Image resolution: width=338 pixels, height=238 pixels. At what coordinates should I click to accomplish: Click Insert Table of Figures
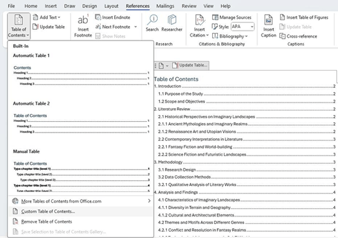(304, 17)
